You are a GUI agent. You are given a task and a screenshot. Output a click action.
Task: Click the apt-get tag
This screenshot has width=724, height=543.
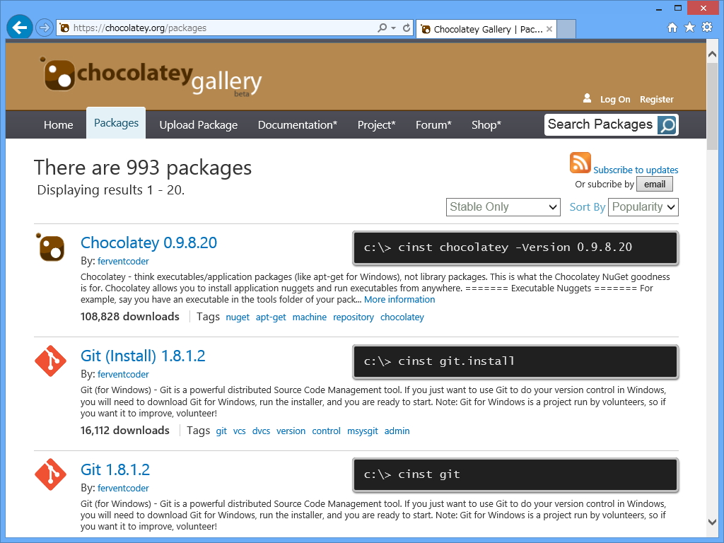click(x=271, y=317)
